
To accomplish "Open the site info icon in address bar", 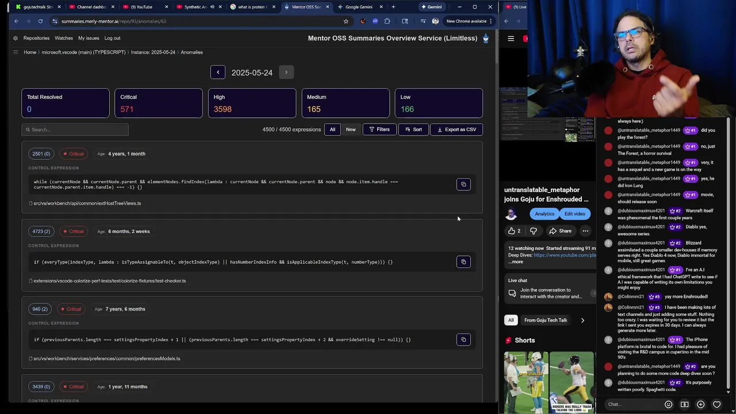I will (x=55, y=21).
